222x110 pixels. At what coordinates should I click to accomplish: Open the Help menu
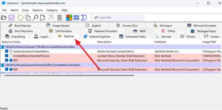pos(64,10)
